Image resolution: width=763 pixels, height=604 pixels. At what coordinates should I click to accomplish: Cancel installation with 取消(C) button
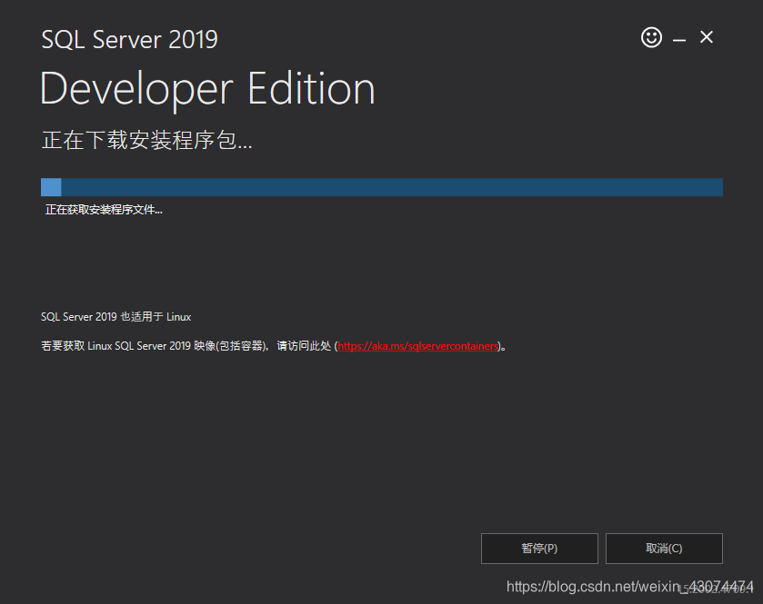click(x=664, y=549)
